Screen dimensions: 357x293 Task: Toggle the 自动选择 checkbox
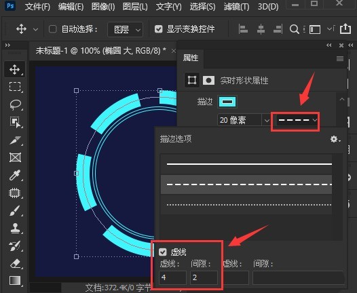tap(52, 29)
